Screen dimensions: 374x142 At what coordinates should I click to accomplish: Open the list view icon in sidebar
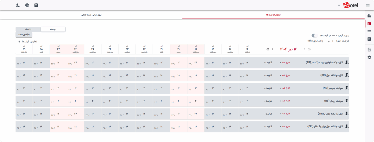pos(369,31)
